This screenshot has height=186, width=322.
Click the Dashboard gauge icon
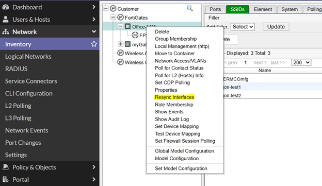point(6,7)
